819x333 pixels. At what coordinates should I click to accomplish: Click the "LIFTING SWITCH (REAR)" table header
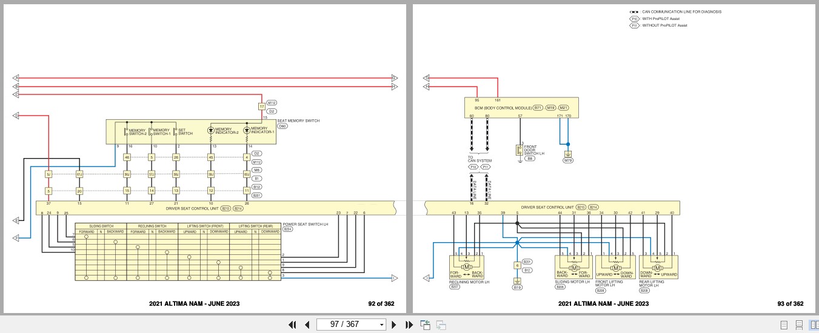tap(256, 226)
